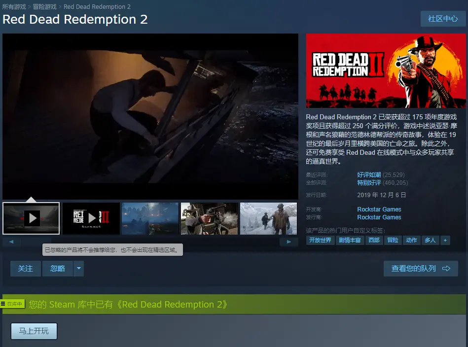
Task: Click 马上开玩 to play now
Action: pyautogui.click(x=34, y=331)
